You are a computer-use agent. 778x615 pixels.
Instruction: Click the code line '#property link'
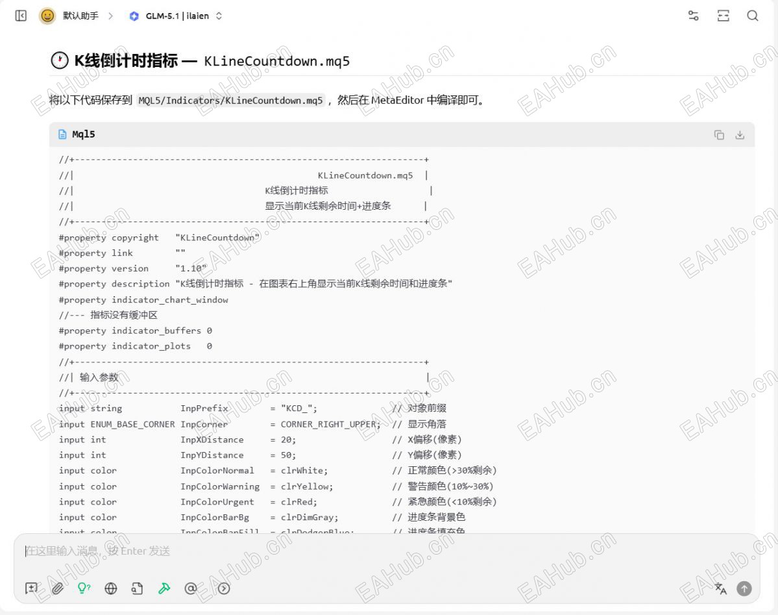(121, 253)
